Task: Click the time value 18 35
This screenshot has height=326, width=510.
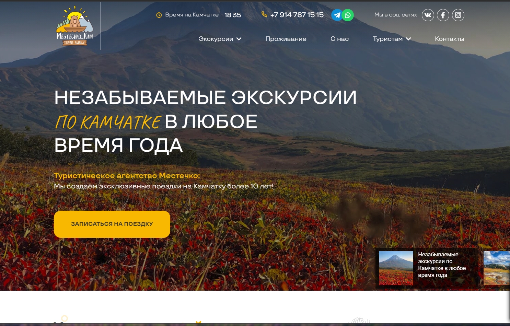Action: point(233,15)
